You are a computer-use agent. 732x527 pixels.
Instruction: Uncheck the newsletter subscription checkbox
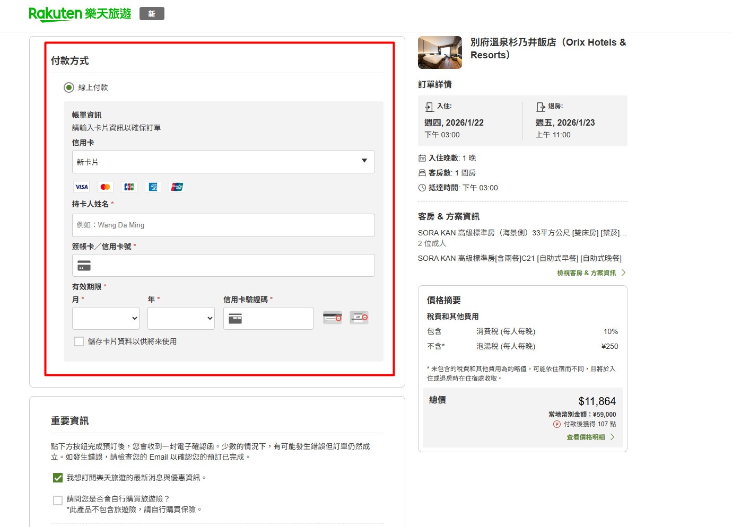click(58, 478)
